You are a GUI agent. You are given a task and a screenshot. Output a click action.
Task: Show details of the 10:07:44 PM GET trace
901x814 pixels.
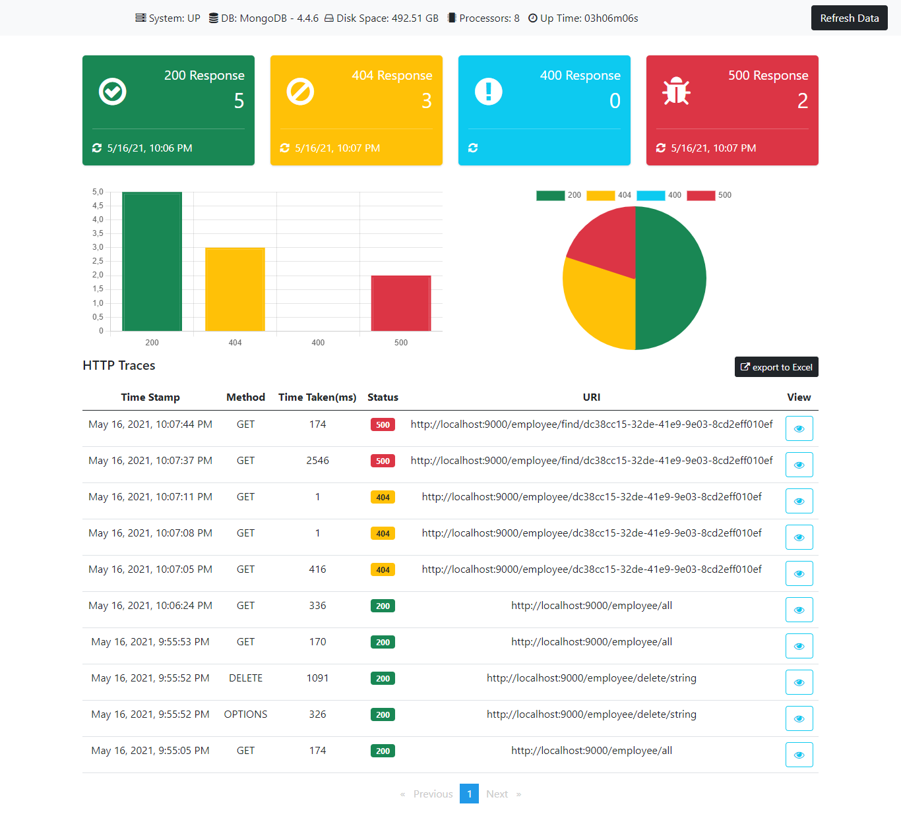pyautogui.click(x=799, y=428)
